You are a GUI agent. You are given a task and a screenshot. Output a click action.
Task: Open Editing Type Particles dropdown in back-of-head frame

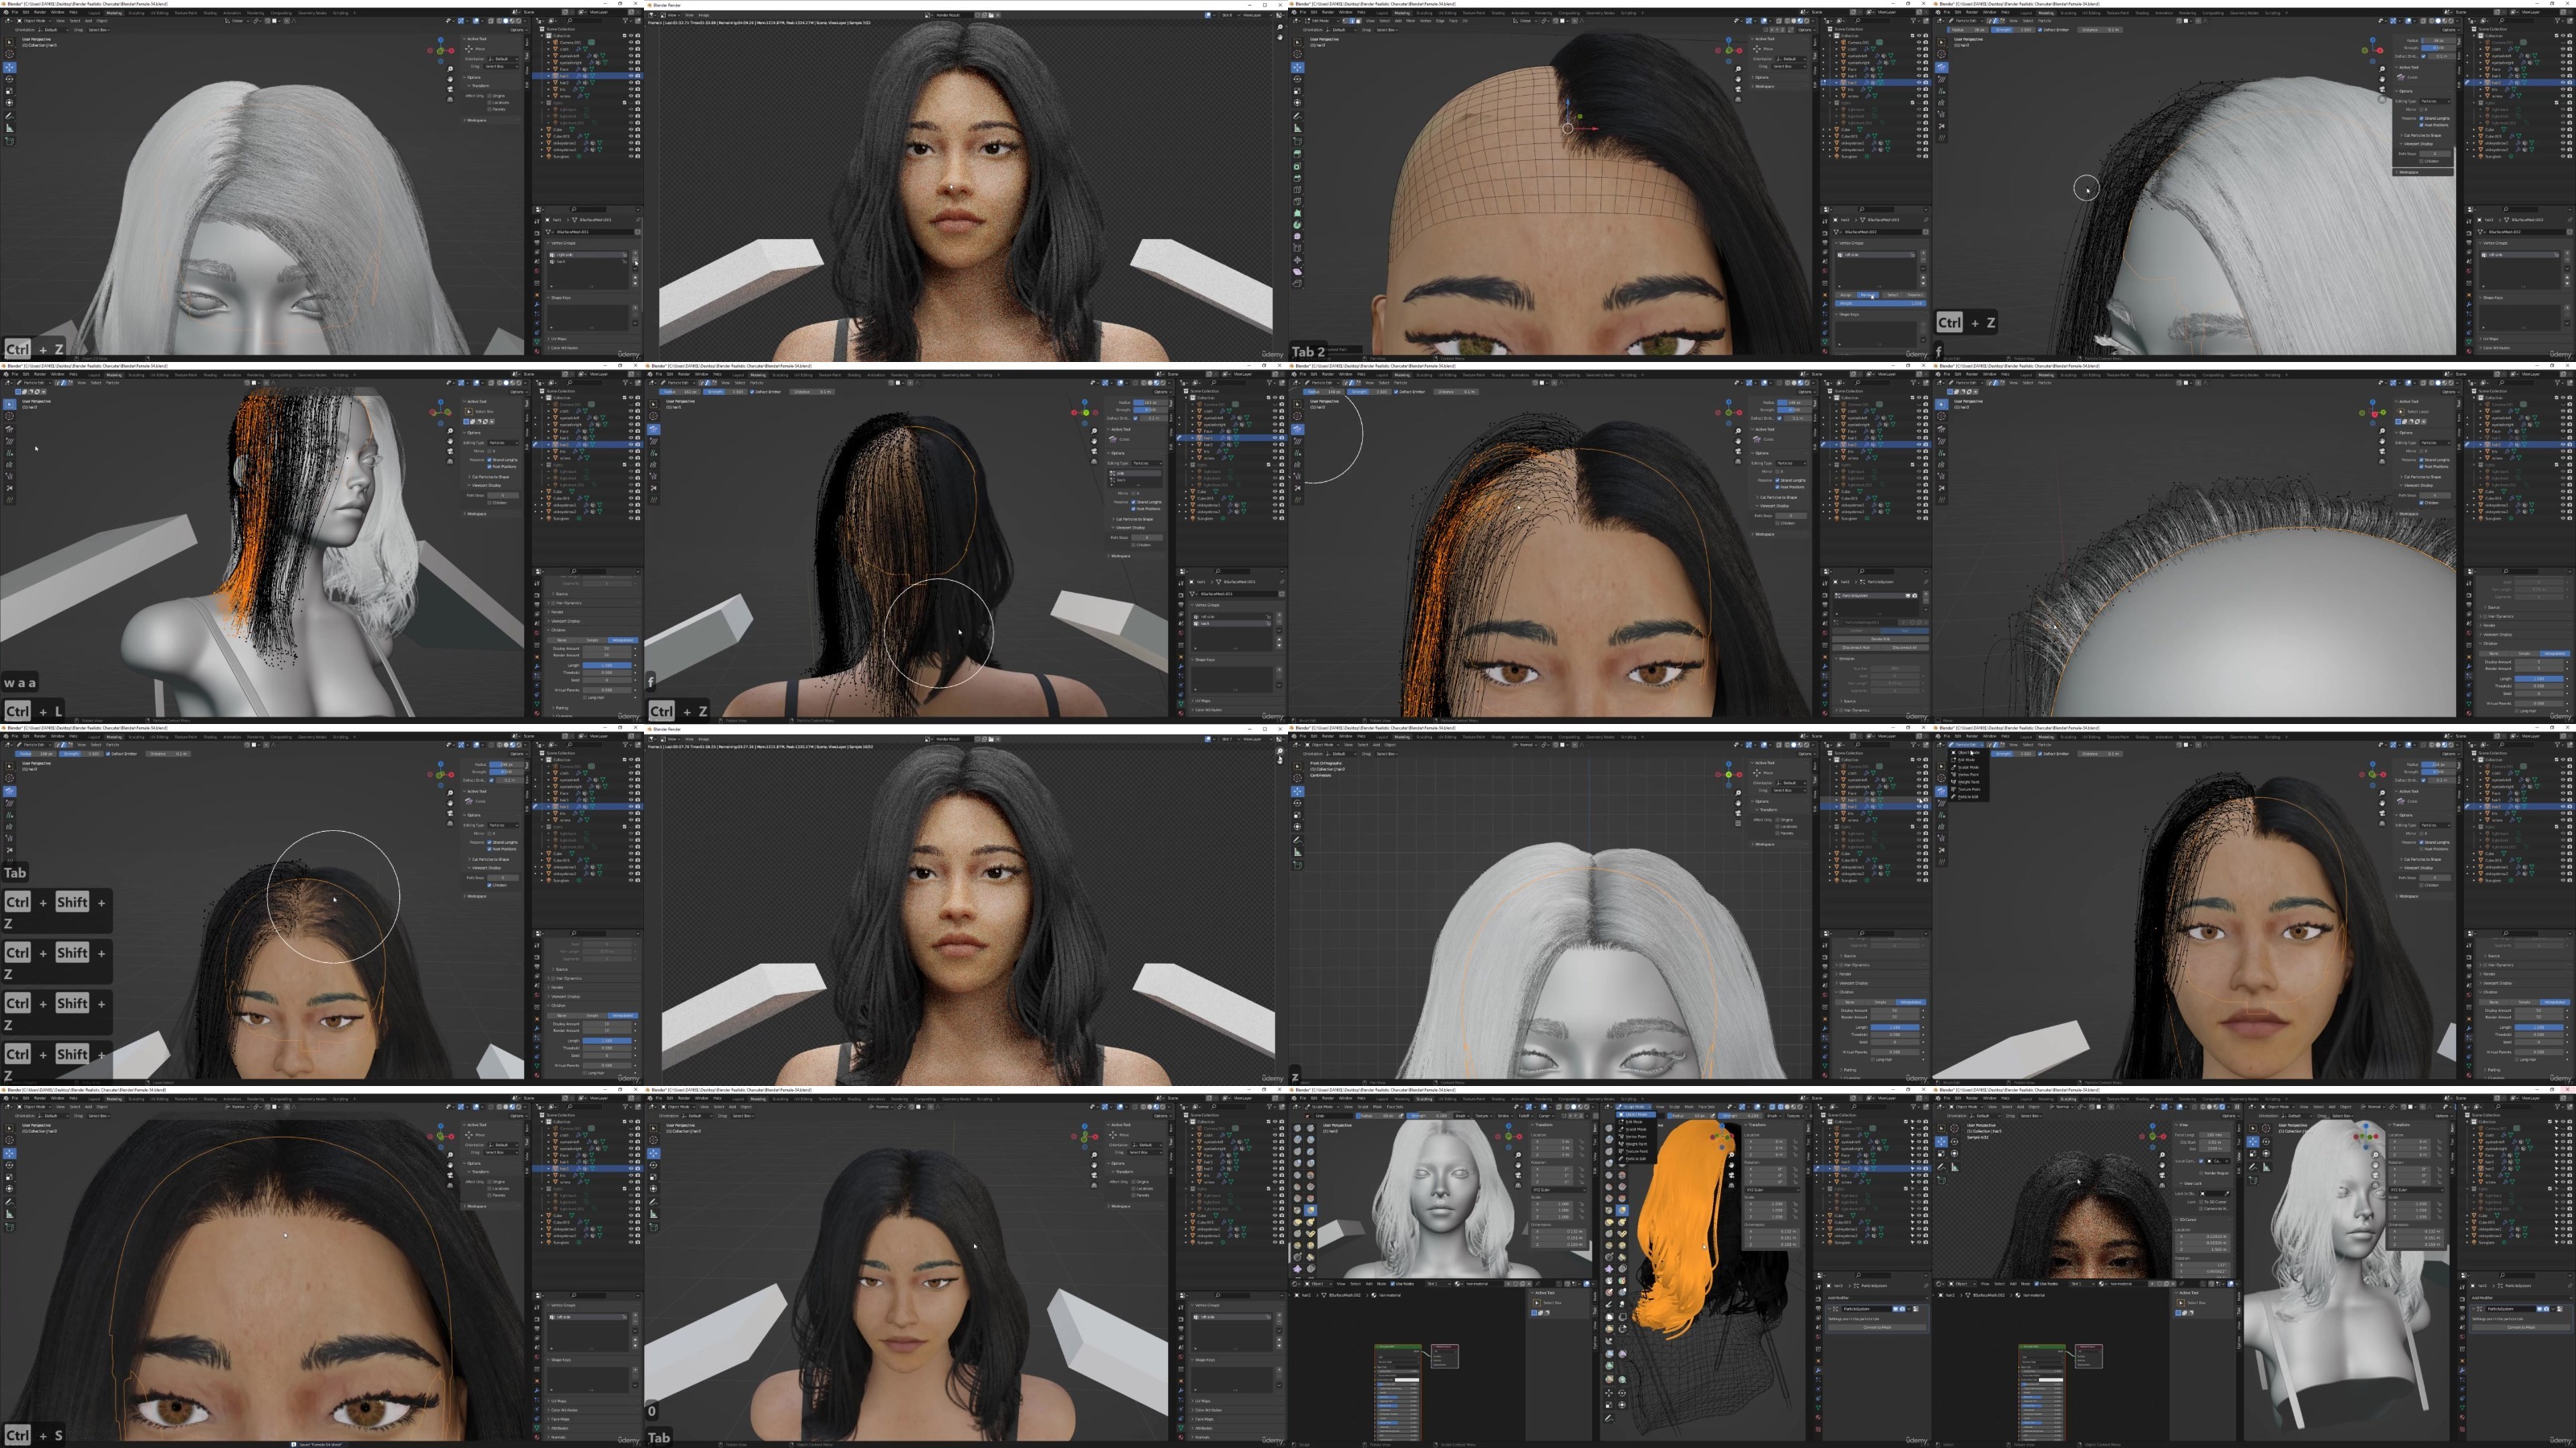click(x=1146, y=463)
